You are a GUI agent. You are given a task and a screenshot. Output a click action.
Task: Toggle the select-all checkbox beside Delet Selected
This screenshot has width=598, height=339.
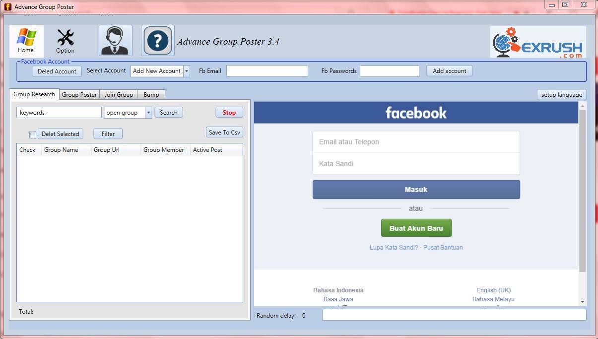[33, 135]
